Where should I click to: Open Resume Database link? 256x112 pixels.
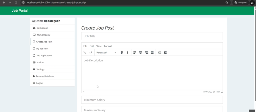pyautogui.click(x=52, y=76)
